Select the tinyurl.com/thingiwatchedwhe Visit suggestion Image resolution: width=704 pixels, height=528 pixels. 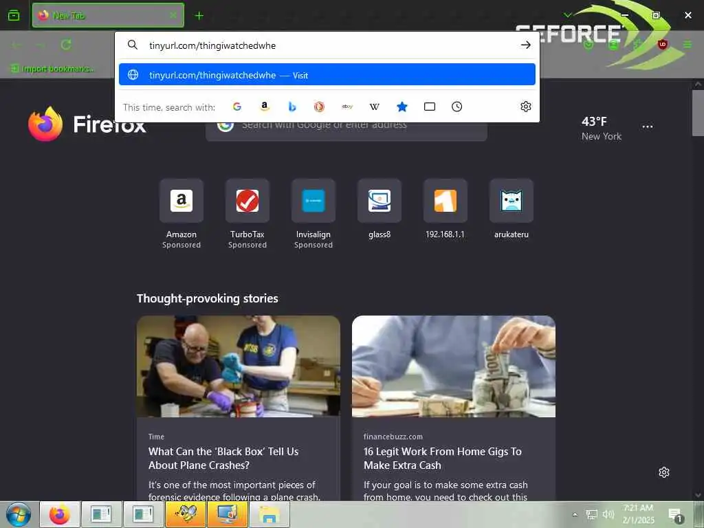[327, 74]
